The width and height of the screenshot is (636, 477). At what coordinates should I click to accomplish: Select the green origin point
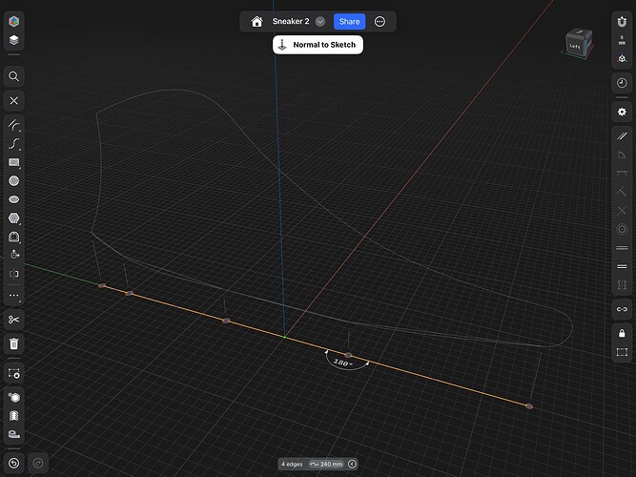[x=284, y=337]
